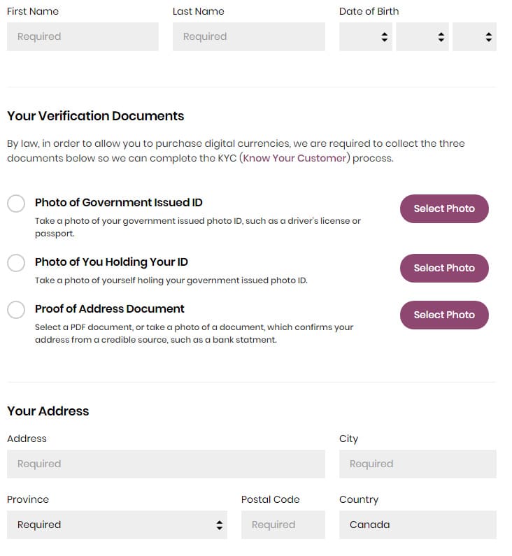Click the 'Proof of Address Document' title
Screen dimensions: 512x556
point(110,309)
